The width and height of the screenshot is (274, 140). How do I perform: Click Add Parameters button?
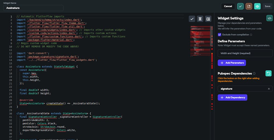coord(232,63)
